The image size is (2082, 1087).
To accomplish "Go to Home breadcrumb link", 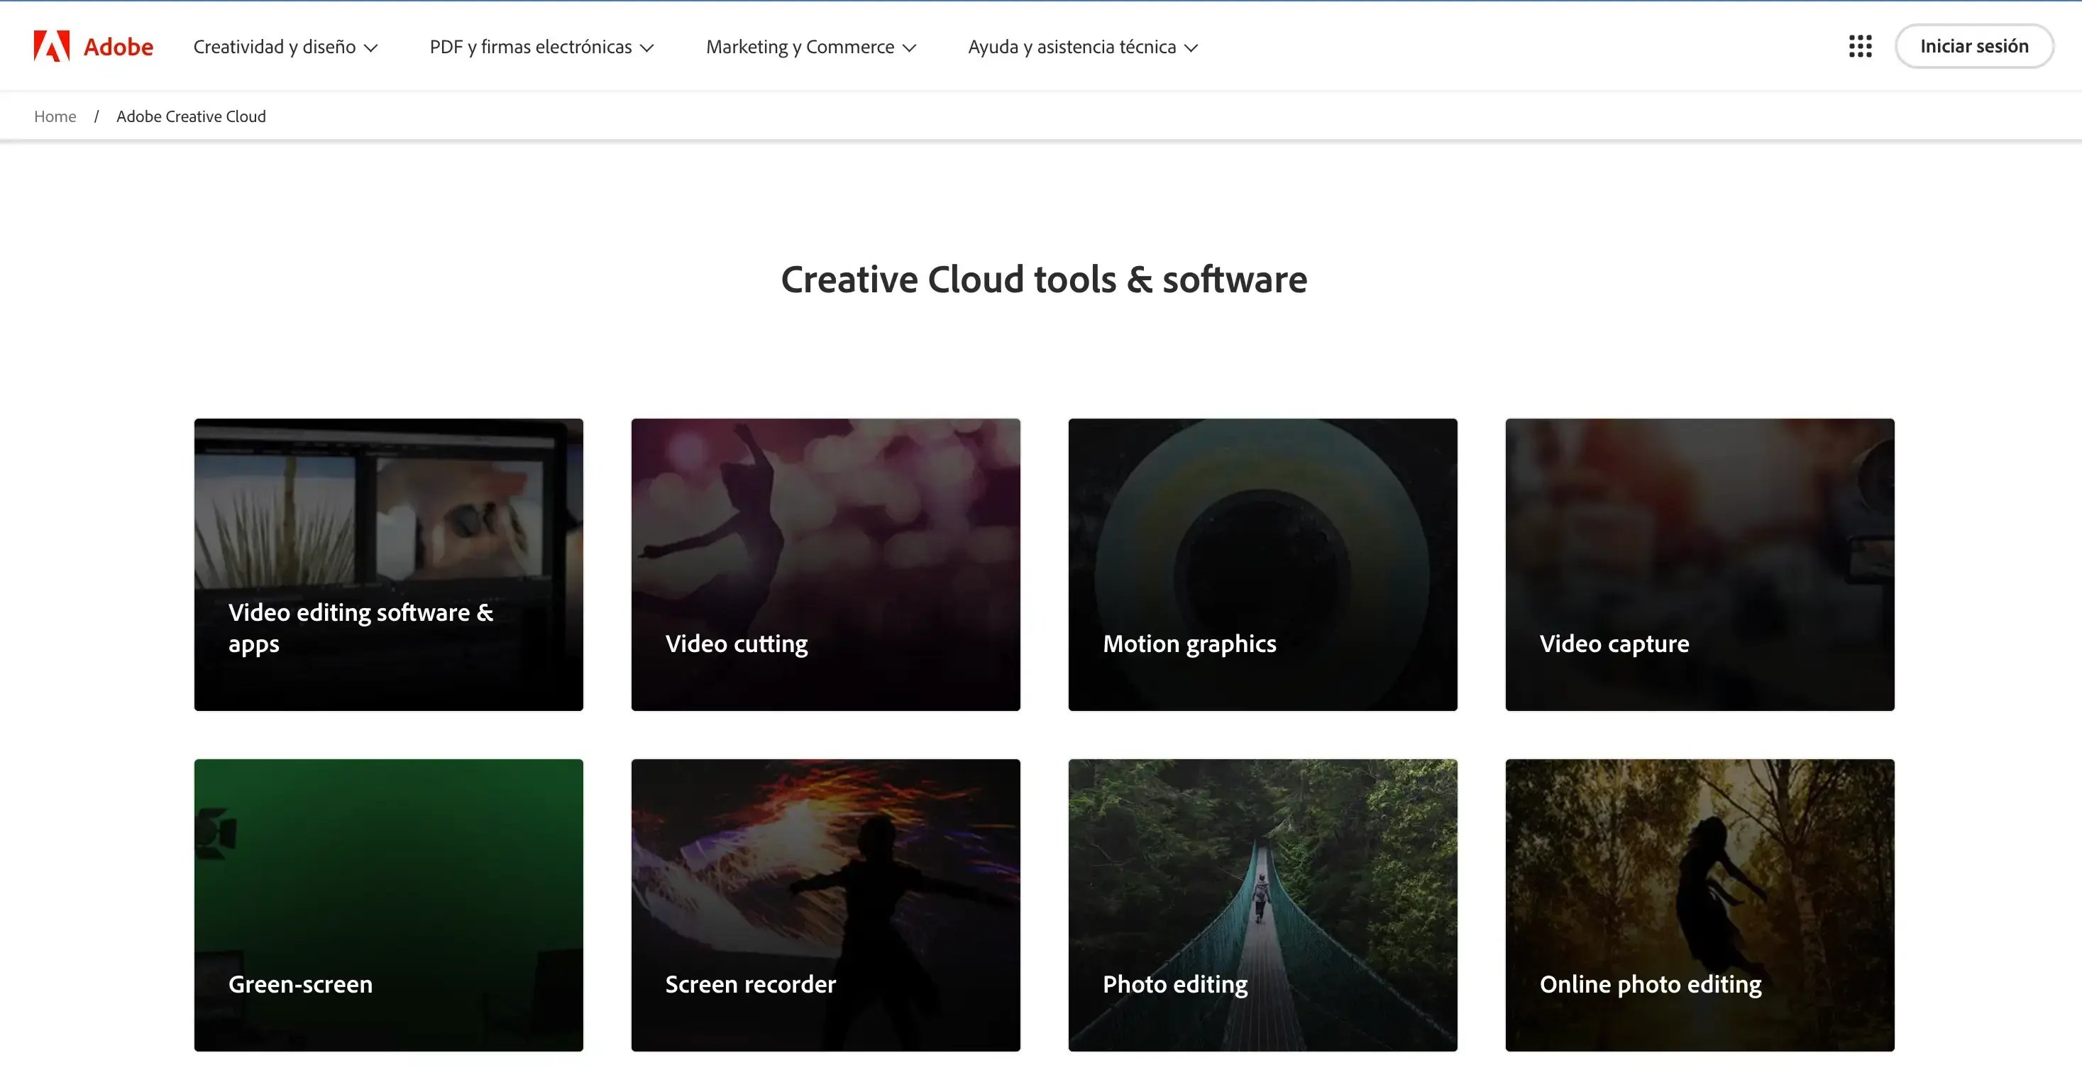I will coord(55,116).
